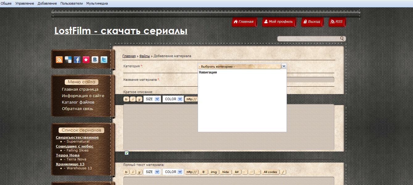Open the SIZE dropdown for Краткое описание

click(x=152, y=99)
